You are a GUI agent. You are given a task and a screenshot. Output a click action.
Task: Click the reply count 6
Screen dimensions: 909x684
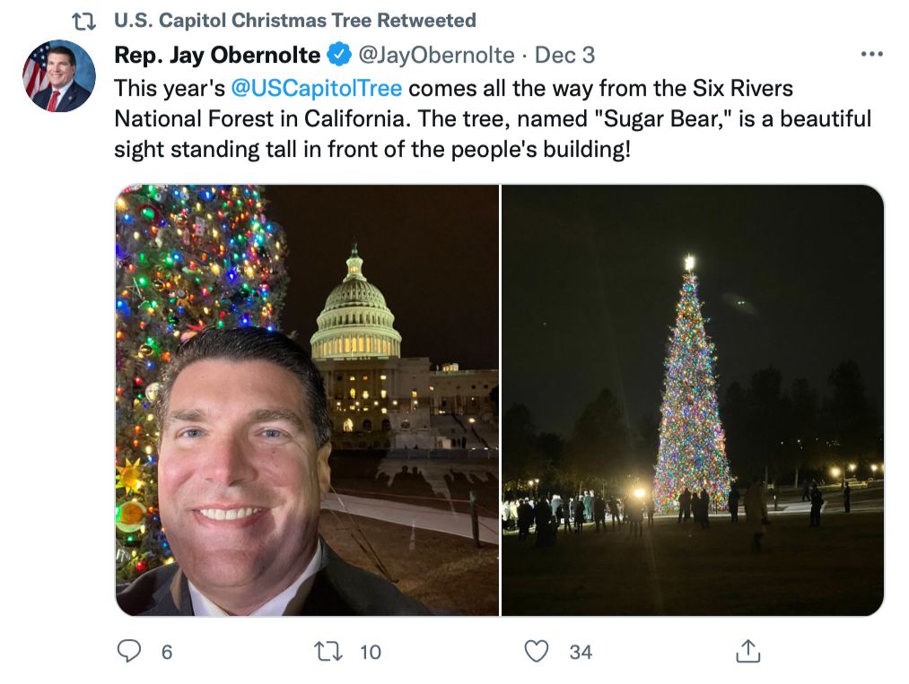(167, 652)
